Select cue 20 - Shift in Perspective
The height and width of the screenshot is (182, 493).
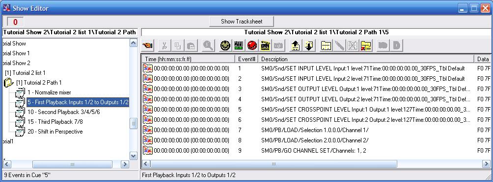click(x=55, y=132)
